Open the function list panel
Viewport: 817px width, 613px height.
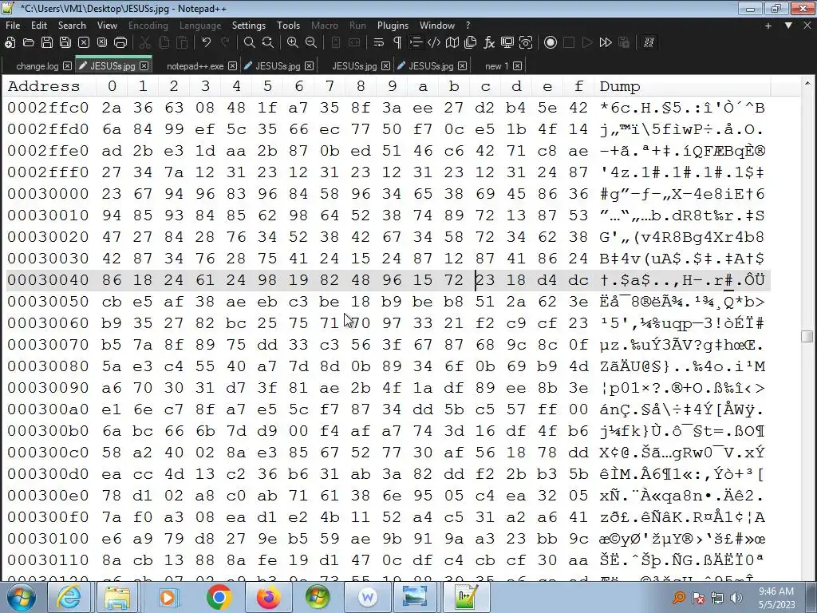click(489, 43)
